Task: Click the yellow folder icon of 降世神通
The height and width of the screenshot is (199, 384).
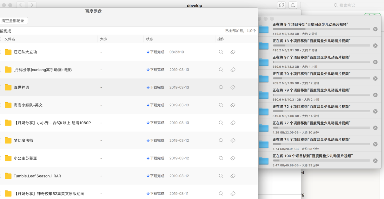Action: click(x=8, y=87)
